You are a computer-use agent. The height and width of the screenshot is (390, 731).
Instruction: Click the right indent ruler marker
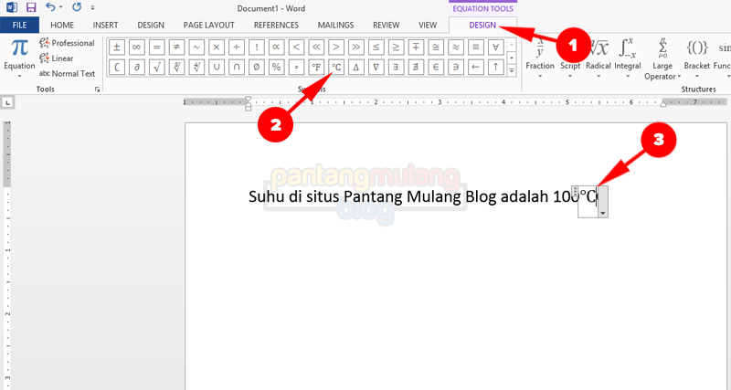click(x=663, y=104)
